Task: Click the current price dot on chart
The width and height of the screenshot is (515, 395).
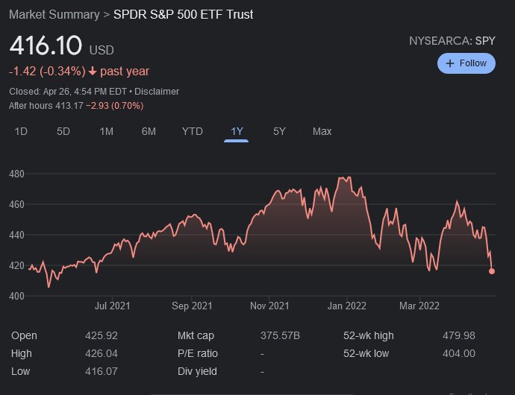Action: point(492,271)
